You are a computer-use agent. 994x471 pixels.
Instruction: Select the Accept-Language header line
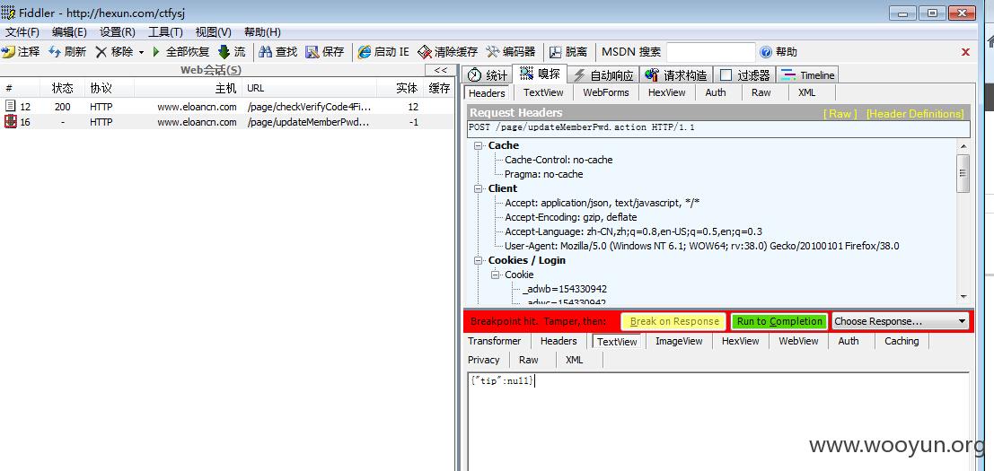click(633, 231)
